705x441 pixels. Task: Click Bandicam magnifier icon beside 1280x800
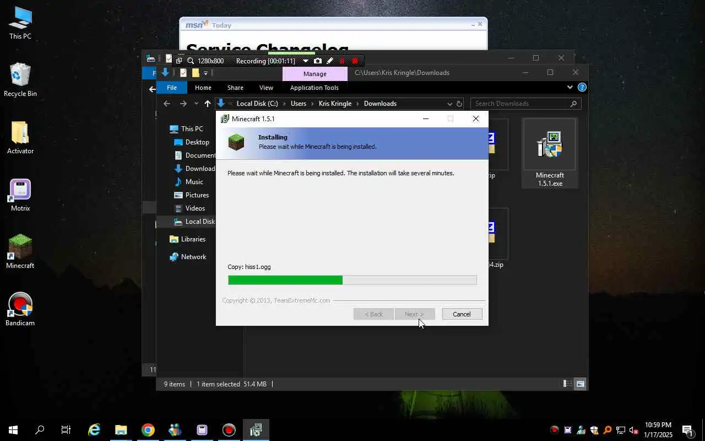(x=191, y=61)
